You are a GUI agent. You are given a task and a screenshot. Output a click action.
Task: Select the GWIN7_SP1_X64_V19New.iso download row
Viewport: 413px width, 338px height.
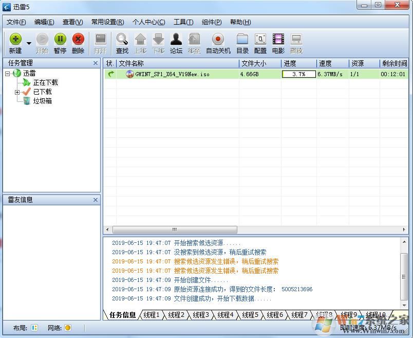coord(255,74)
